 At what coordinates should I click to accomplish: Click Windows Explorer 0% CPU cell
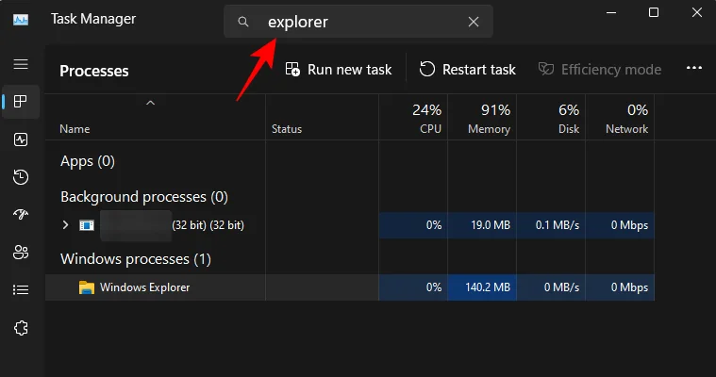[x=413, y=287]
